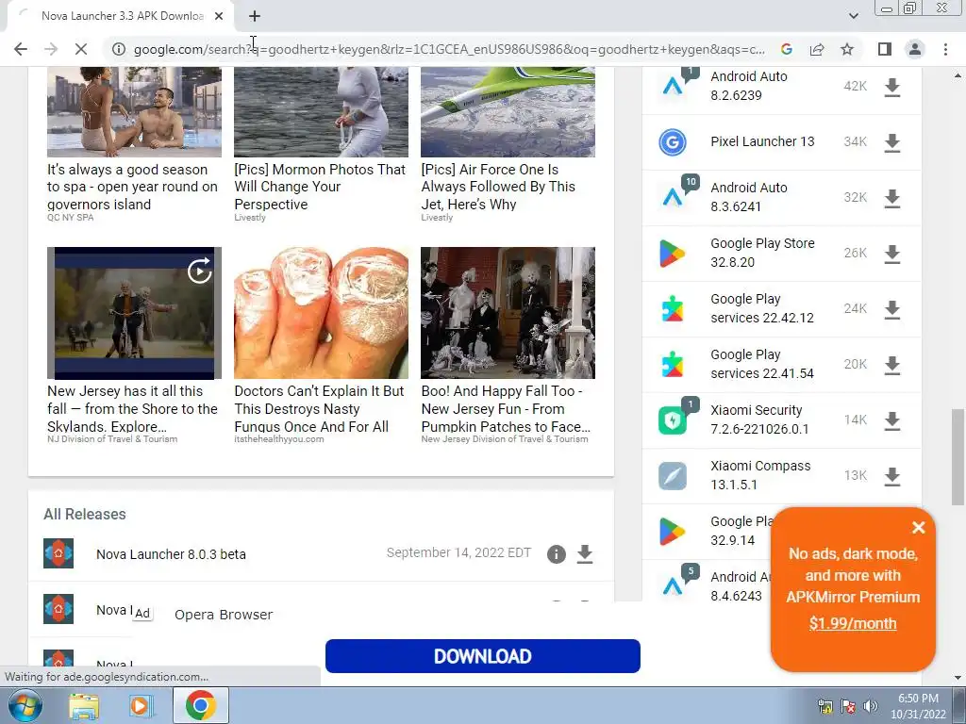Open Google Play services 22.42.12 app icon
966x724 pixels.
[672, 309]
